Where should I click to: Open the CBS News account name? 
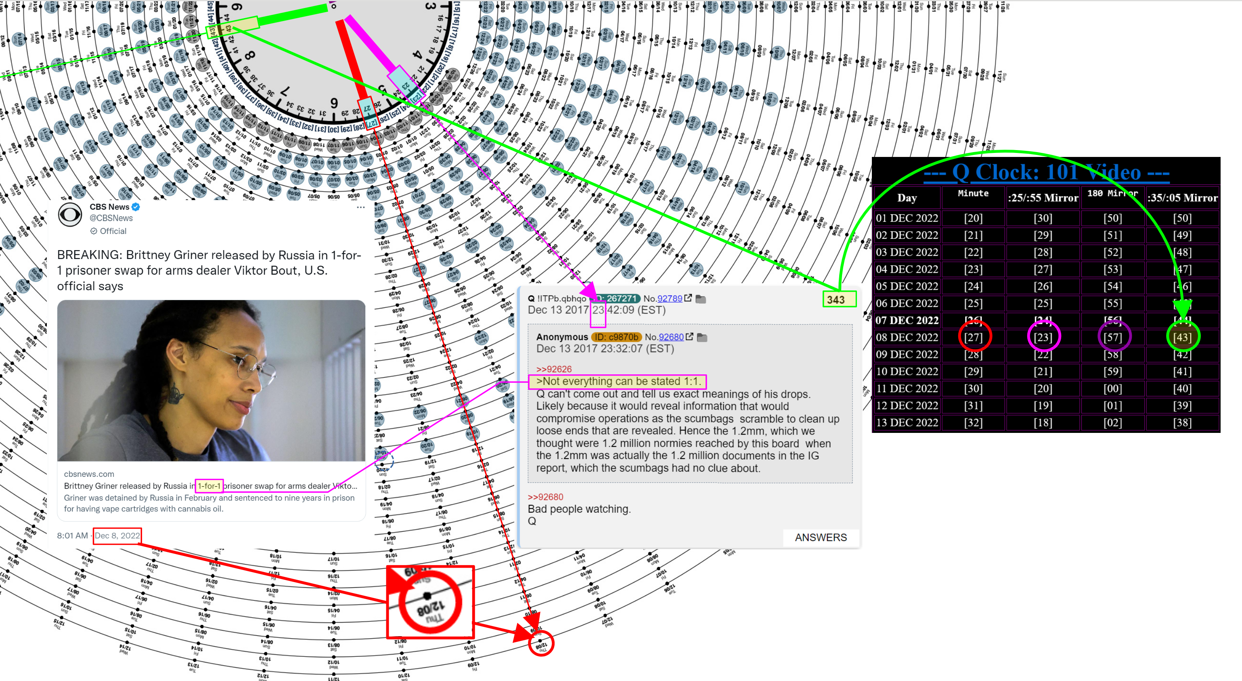pyautogui.click(x=109, y=207)
